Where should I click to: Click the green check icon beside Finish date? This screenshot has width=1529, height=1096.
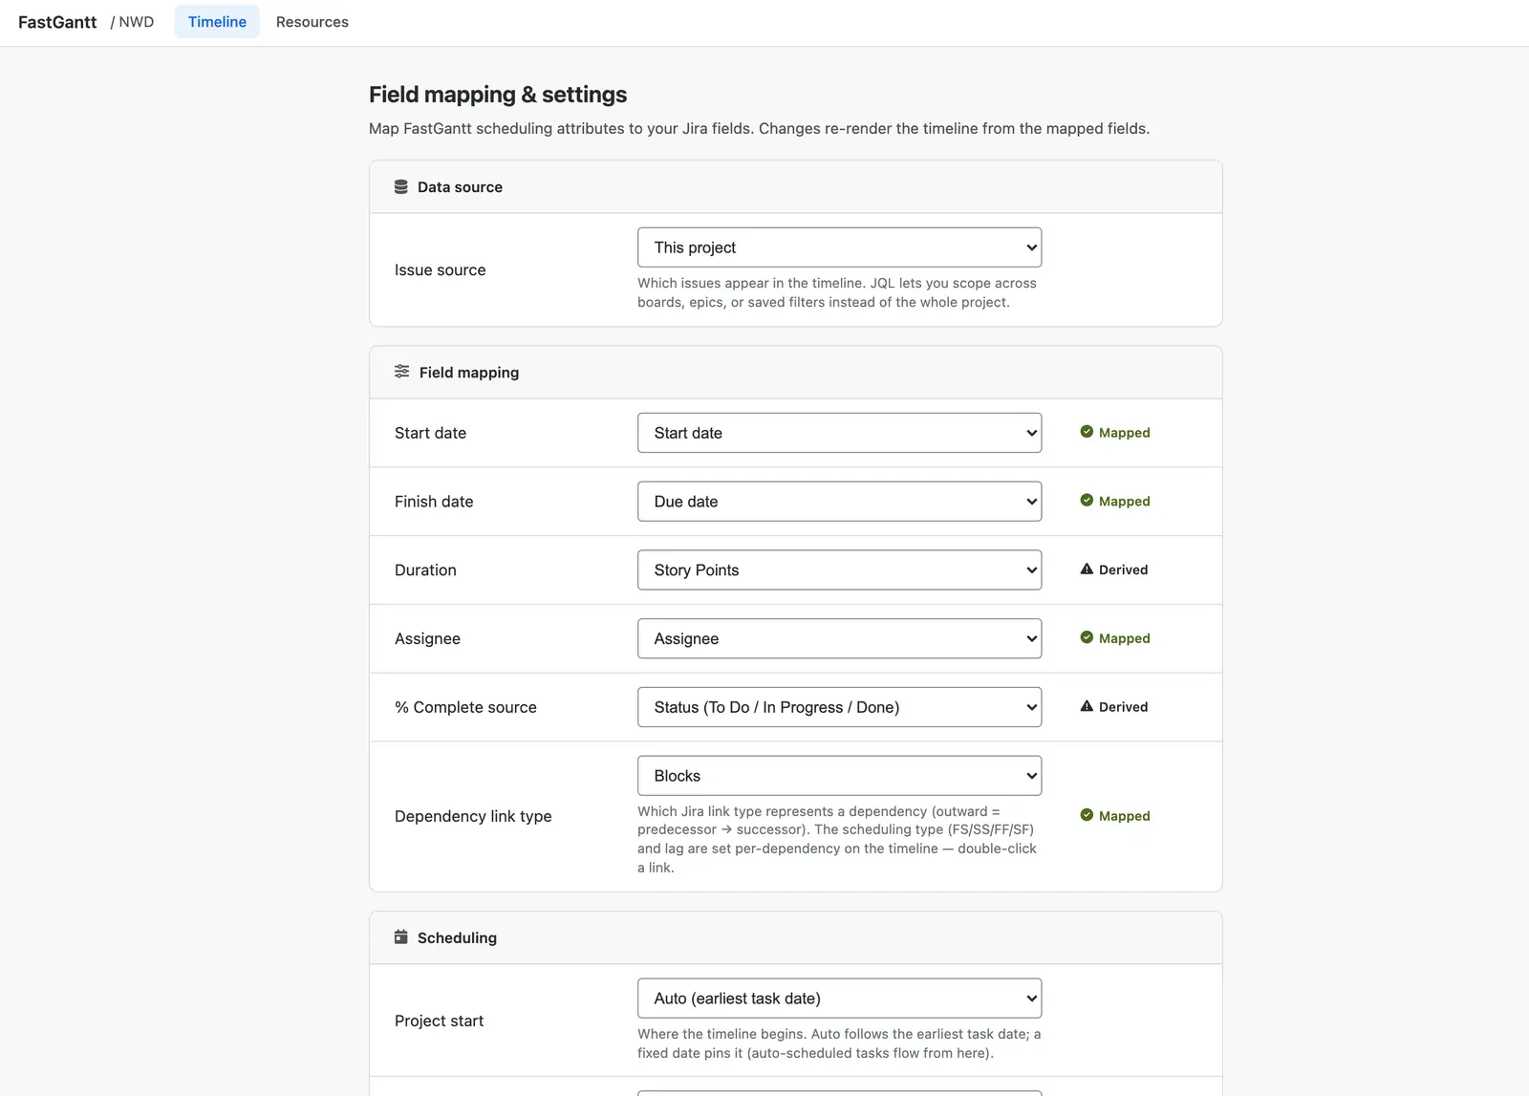pos(1087,501)
